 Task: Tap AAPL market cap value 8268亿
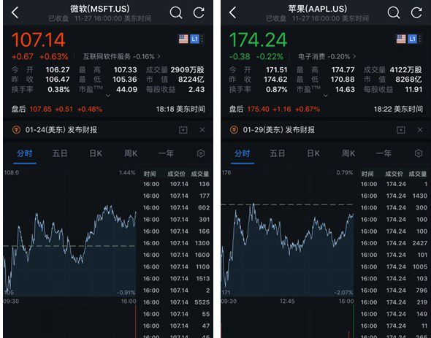(408, 80)
